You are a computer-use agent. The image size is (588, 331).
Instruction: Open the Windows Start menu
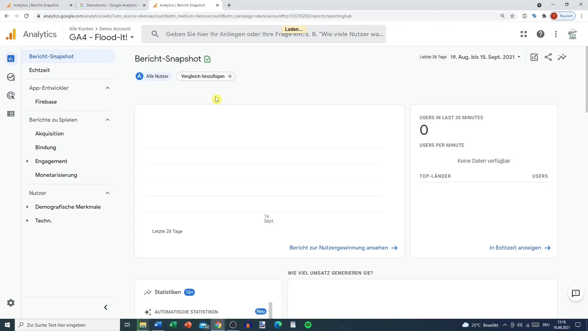7,325
